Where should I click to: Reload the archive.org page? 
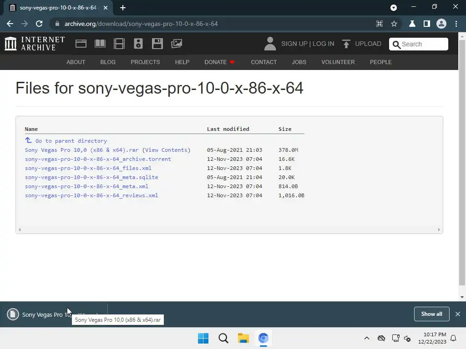tap(39, 24)
